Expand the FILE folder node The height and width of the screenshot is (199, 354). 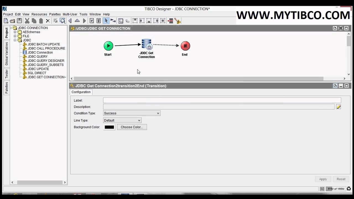click(15, 36)
